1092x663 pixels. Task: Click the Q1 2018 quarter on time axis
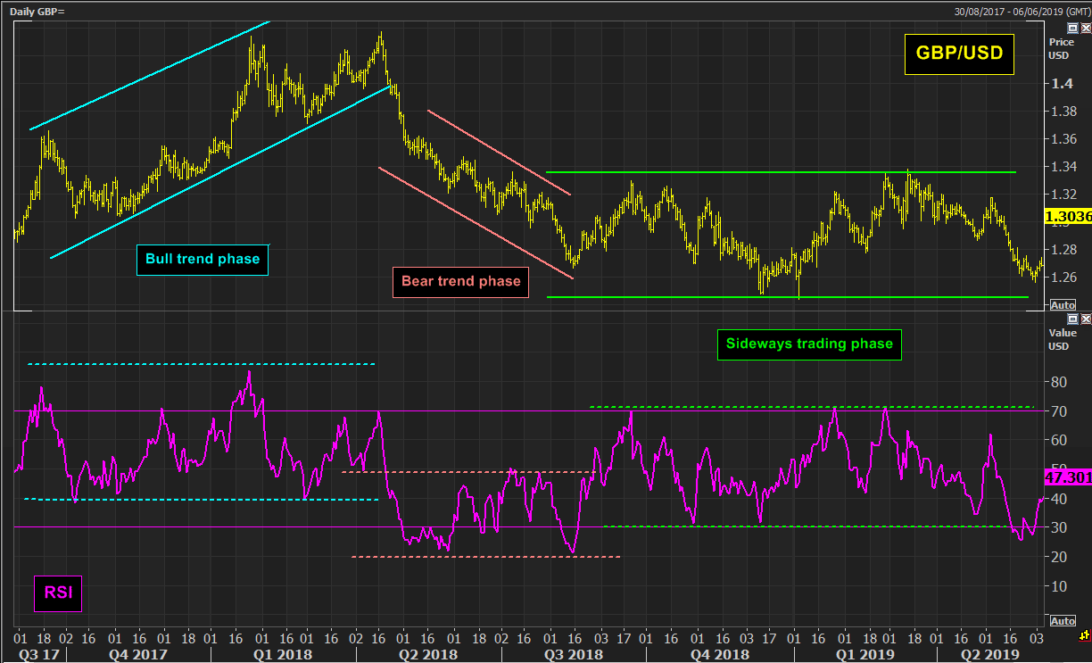pyautogui.click(x=285, y=654)
